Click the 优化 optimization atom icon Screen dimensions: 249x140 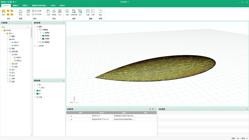(60, 12)
